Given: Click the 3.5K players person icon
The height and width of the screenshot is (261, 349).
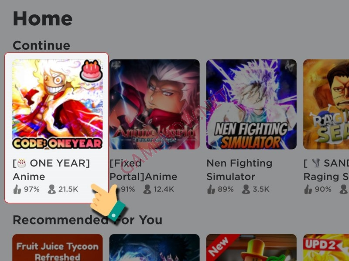Looking at the screenshot, I should [x=246, y=189].
